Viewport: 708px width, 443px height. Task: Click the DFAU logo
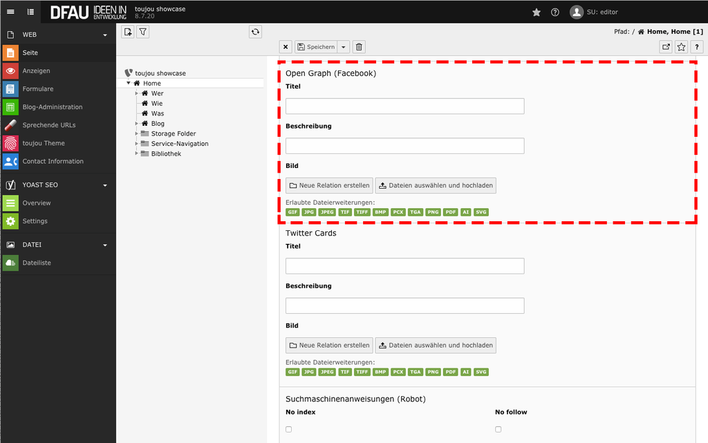click(x=88, y=12)
